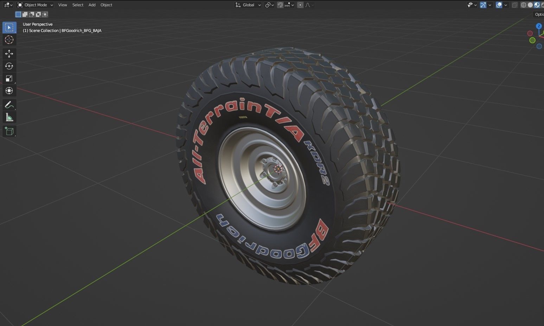Screen dimensions: 544x326
Task: Click the dark blue negative Z gizmo
Action: click(x=539, y=46)
